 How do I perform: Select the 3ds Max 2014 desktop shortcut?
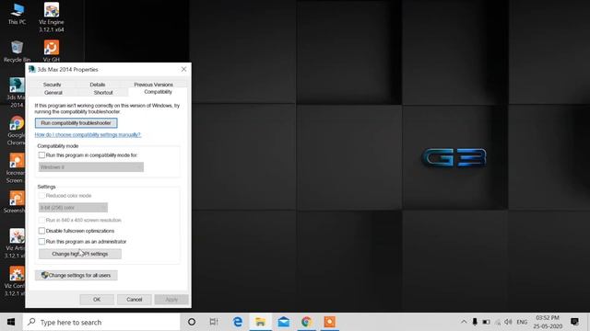click(17, 92)
